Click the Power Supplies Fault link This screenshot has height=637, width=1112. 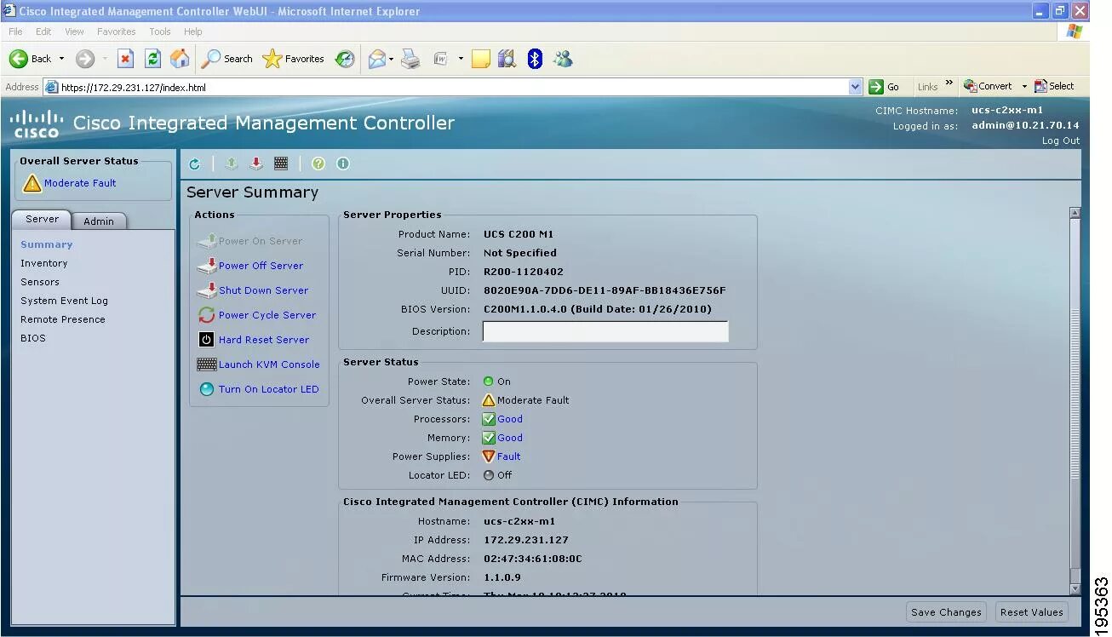(x=508, y=456)
